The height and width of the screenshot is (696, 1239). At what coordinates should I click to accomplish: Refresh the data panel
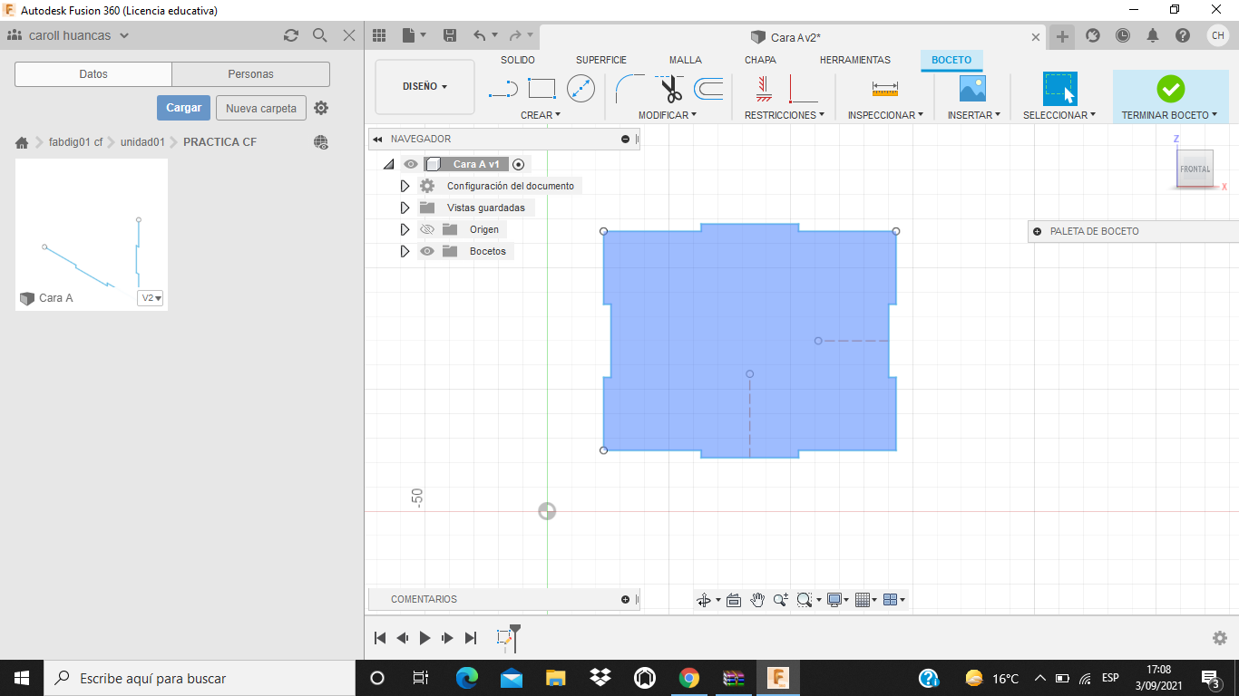point(290,35)
